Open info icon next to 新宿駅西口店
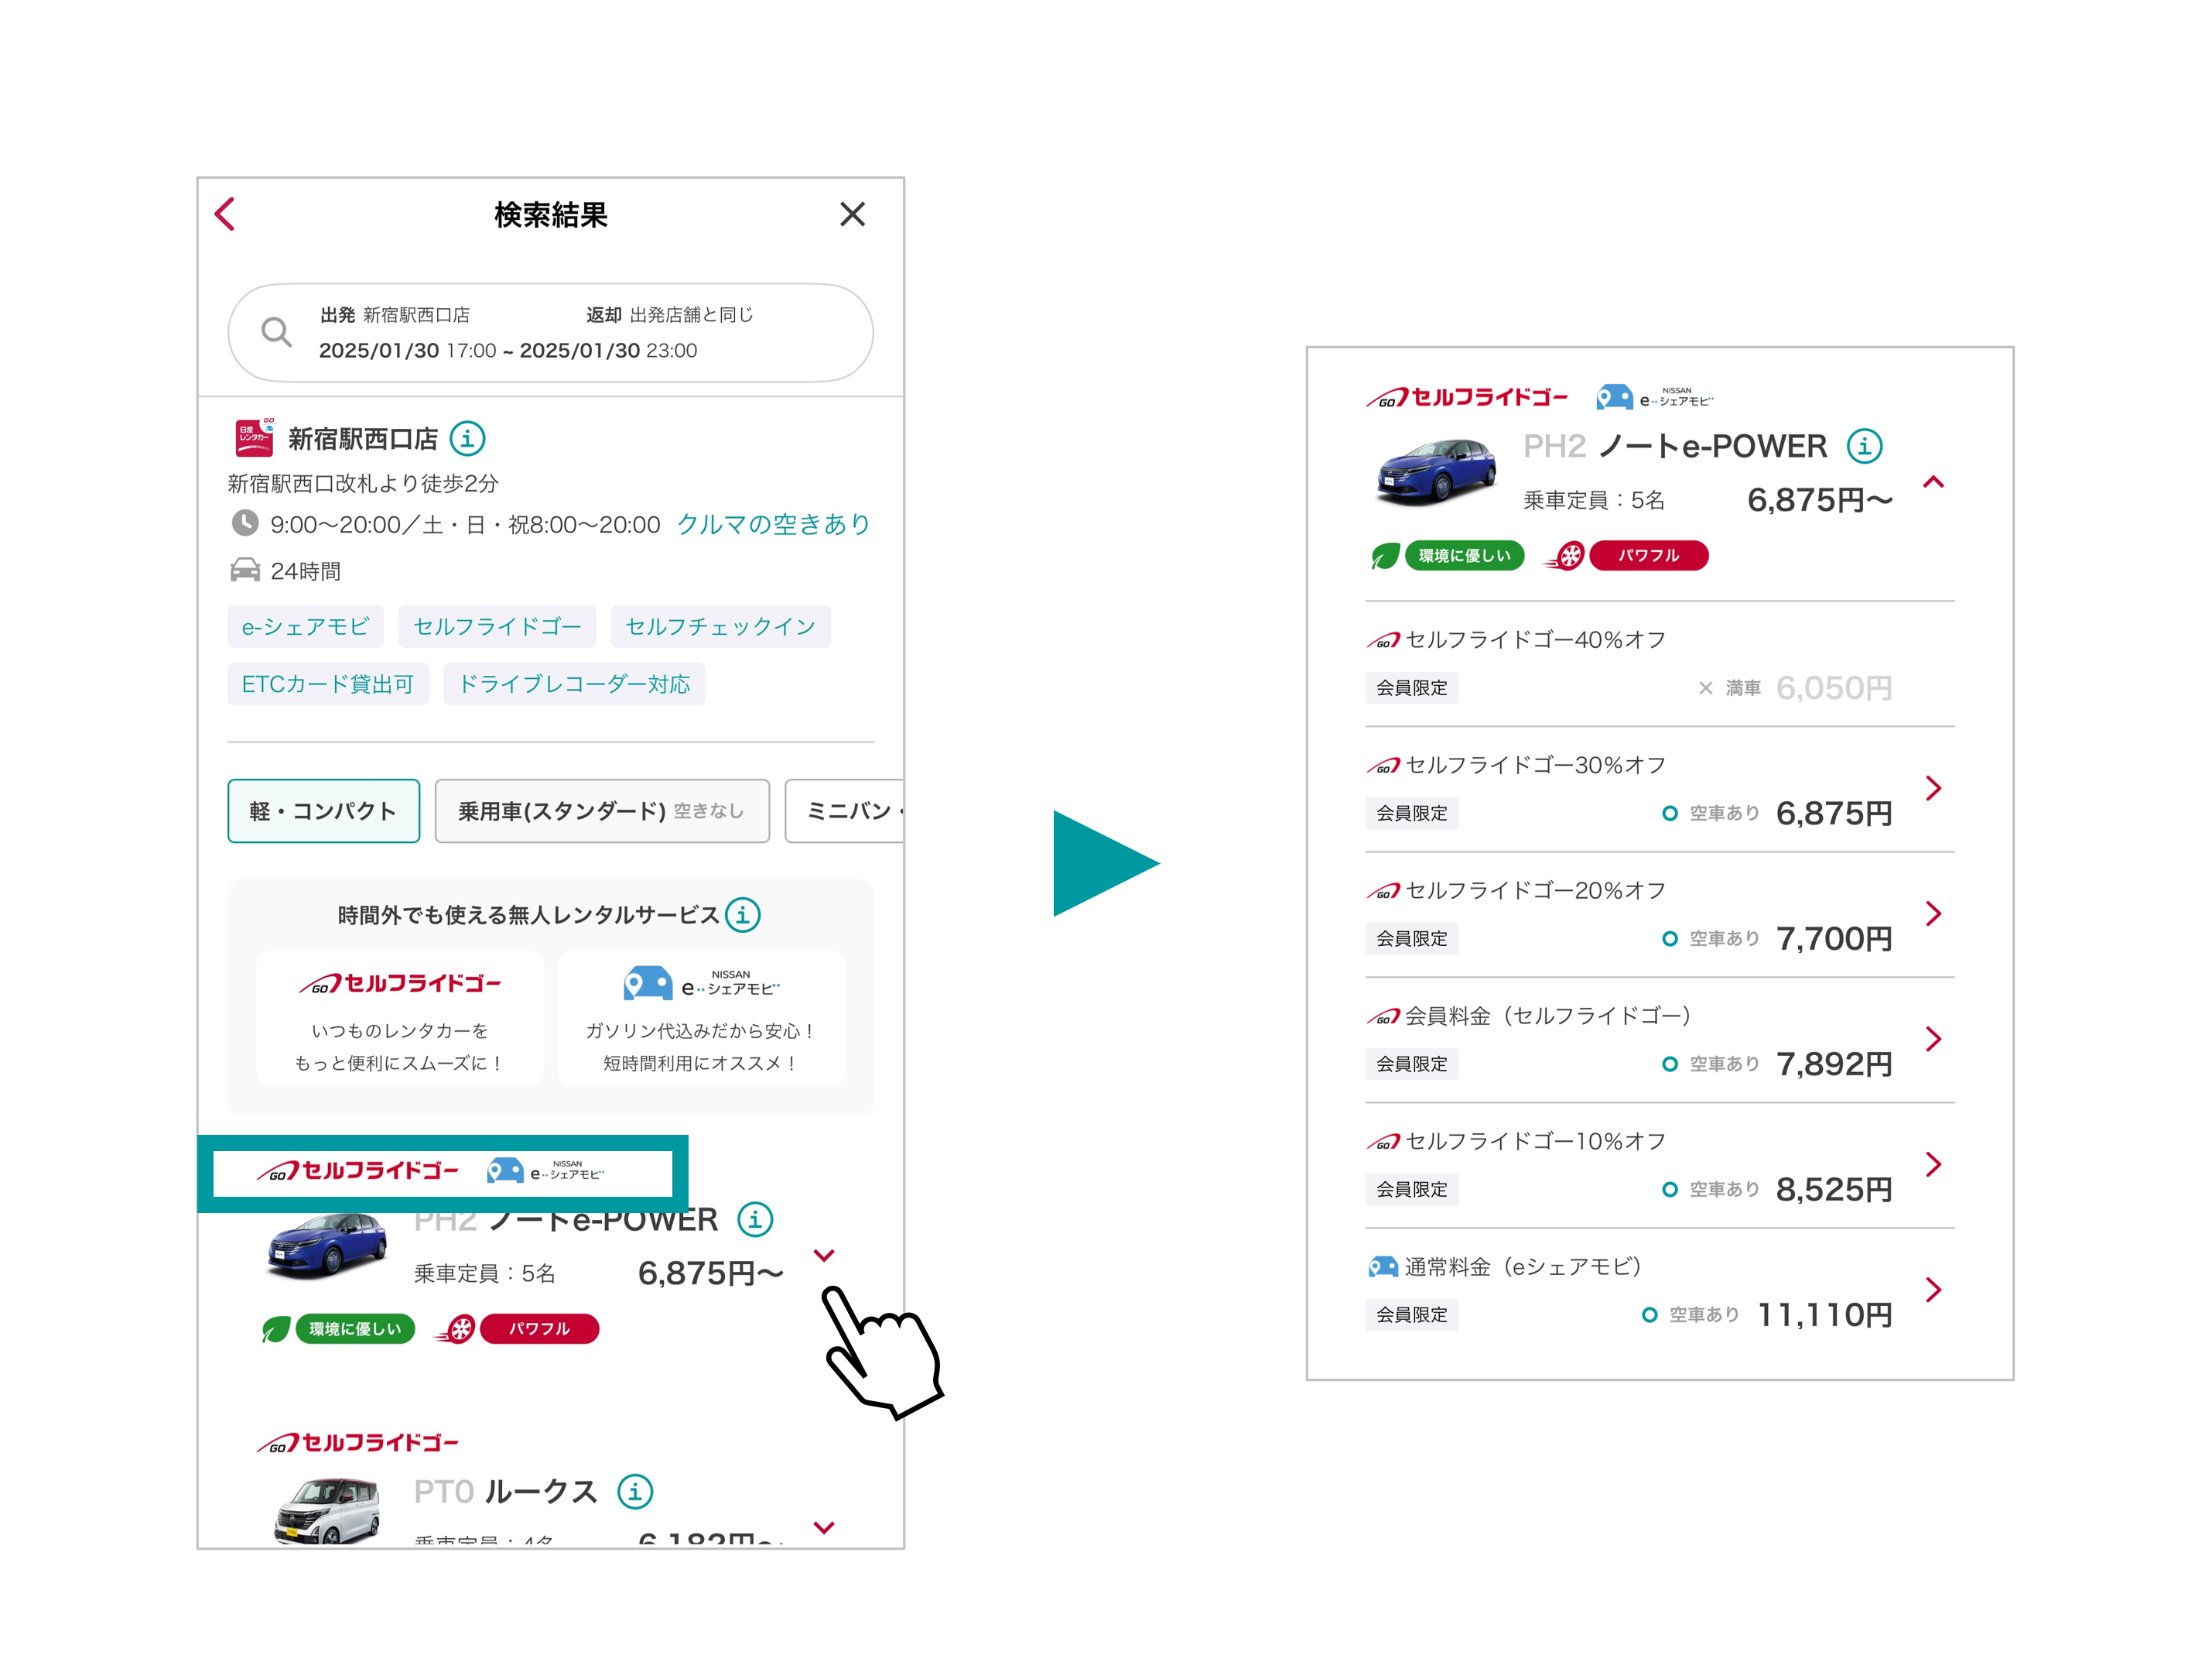 click(467, 438)
